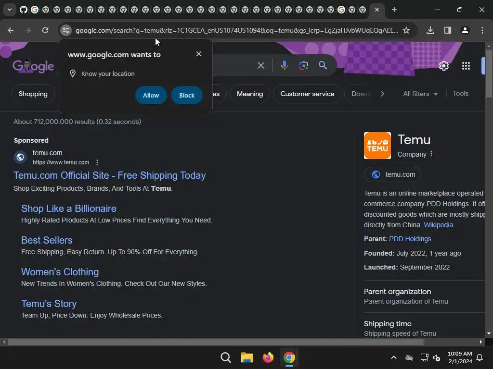The width and height of the screenshot is (493, 369).
Task: Click the magnifier search button
Action: point(323,65)
